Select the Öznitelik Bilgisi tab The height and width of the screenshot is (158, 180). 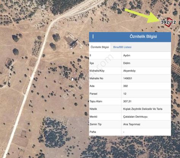pyautogui.click(x=100, y=47)
